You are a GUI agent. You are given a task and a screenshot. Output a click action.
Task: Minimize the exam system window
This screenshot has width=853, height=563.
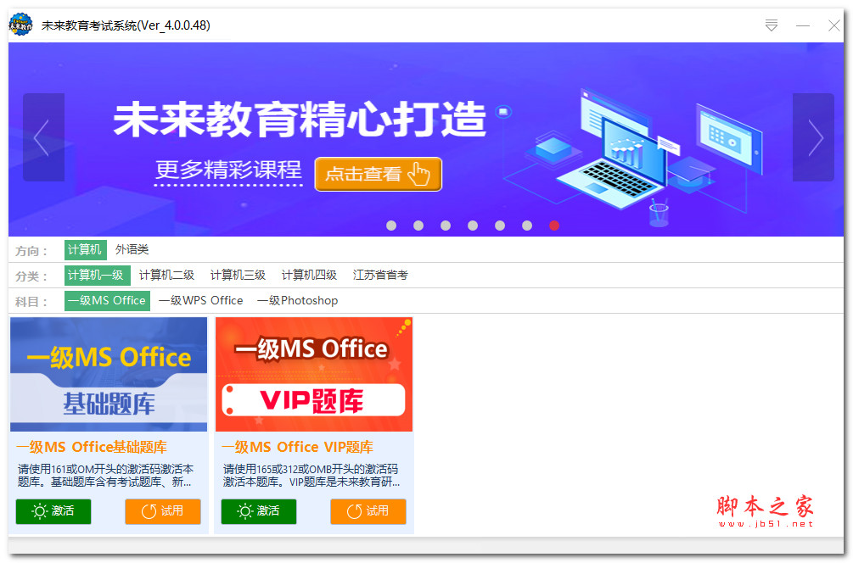(x=803, y=25)
